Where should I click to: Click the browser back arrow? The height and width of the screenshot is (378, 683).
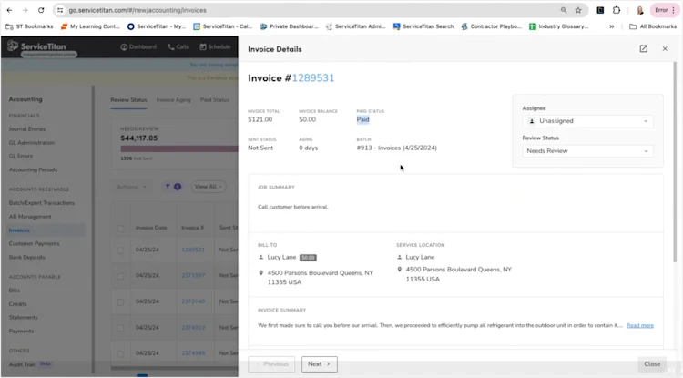[x=10, y=10]
